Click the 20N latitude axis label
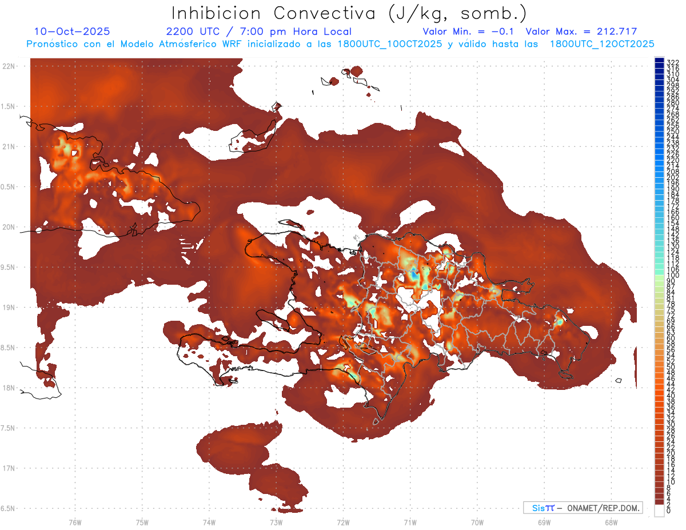Viewport: 686px width, 530px height. [10, 227]
